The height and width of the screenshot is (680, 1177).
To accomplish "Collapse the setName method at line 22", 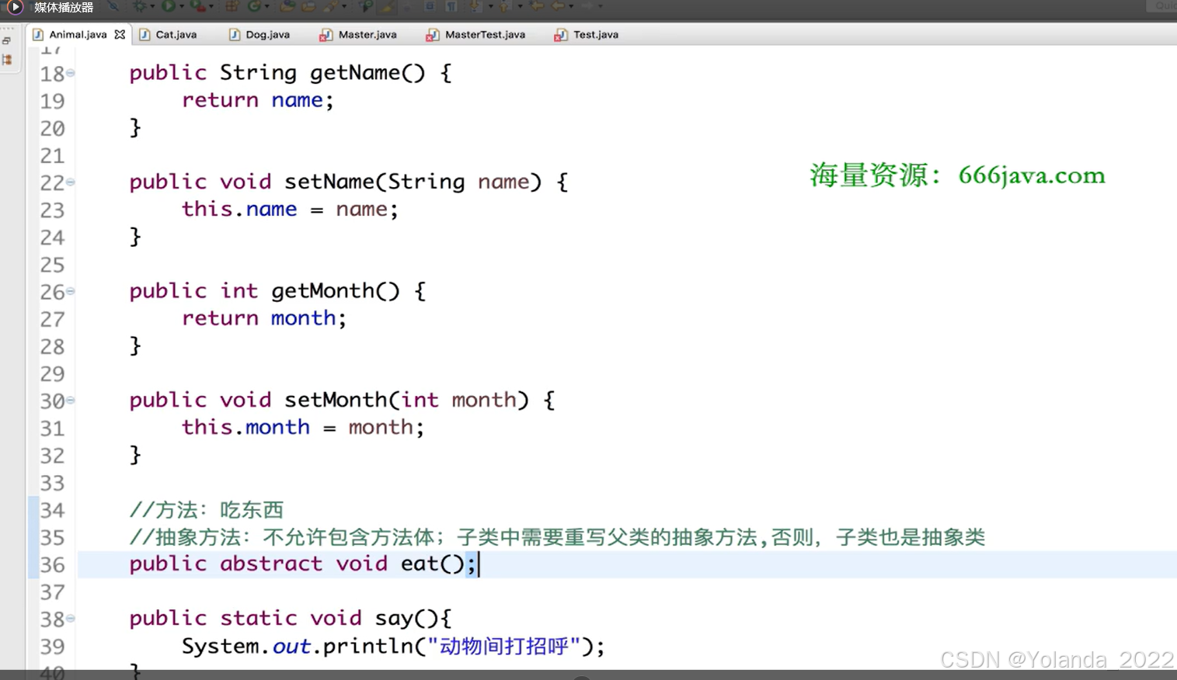I will pyautogui.click(x=71, y=182).
